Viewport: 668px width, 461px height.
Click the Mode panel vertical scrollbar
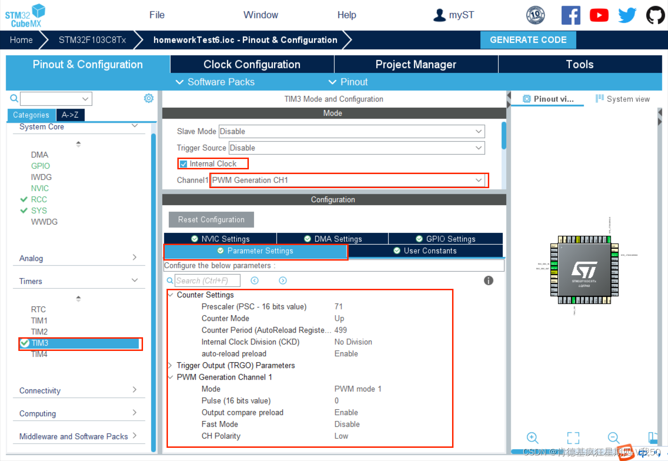point(504,135)
